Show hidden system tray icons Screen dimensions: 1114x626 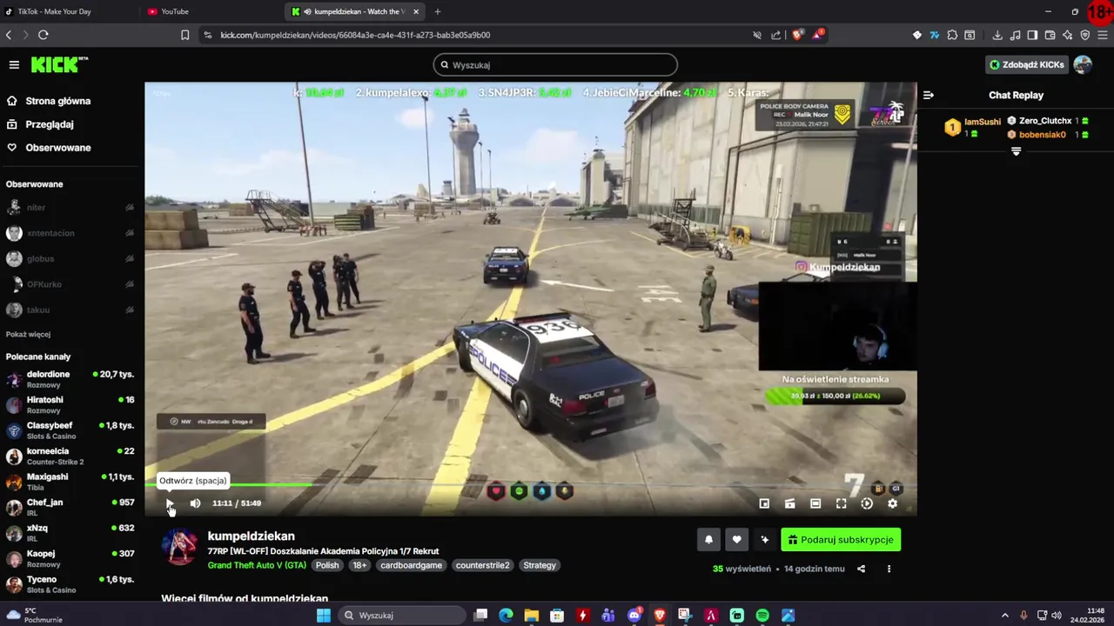click(1004, 616)
